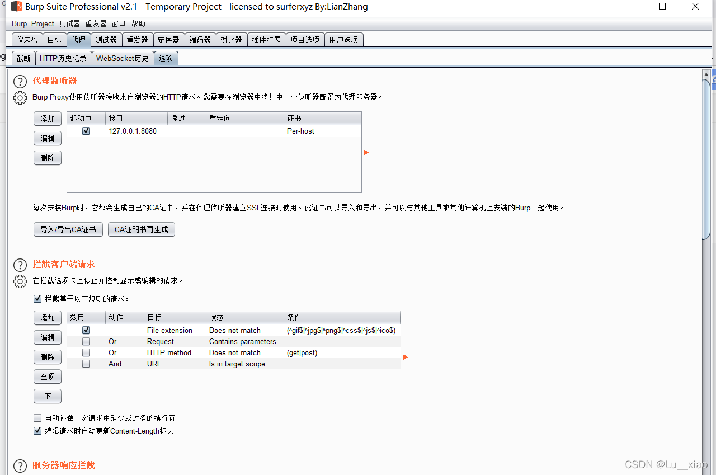716x475 pixels.
Task: Open the Project menu
Action: pos(43,23)
